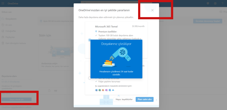Click the Depolama alanı usage bar
This screenshot has width=227, height=110.
[x=16, y=79]
